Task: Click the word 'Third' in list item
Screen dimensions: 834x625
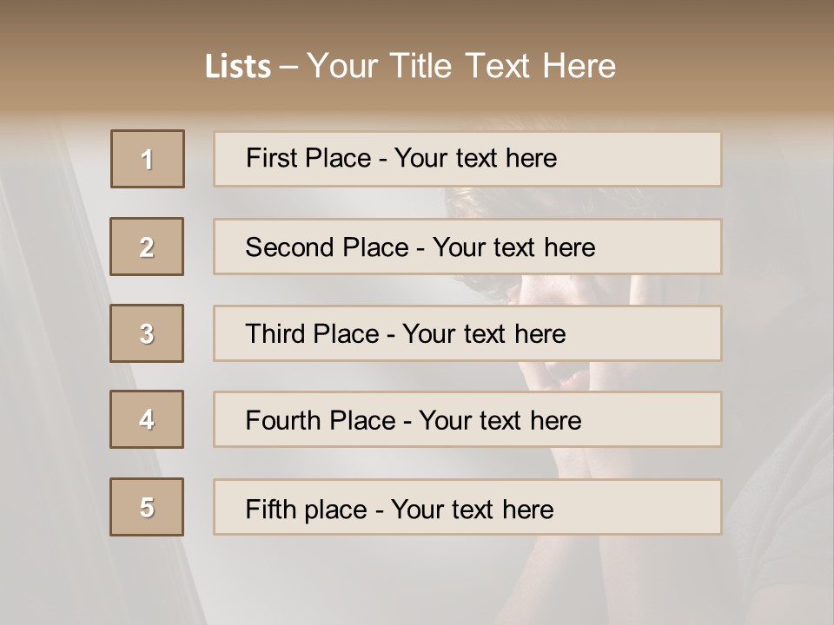Action: point(275,334)
